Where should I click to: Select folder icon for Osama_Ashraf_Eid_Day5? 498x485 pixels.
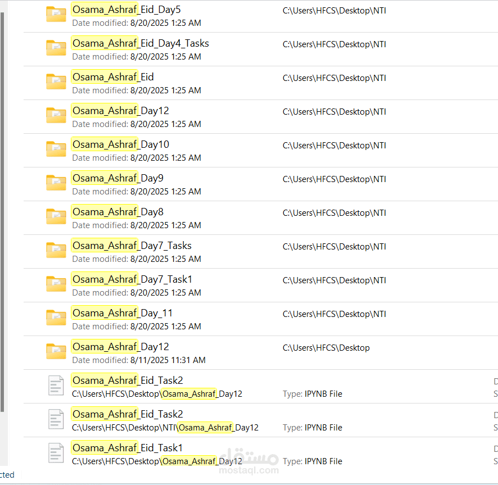point(56,14)
